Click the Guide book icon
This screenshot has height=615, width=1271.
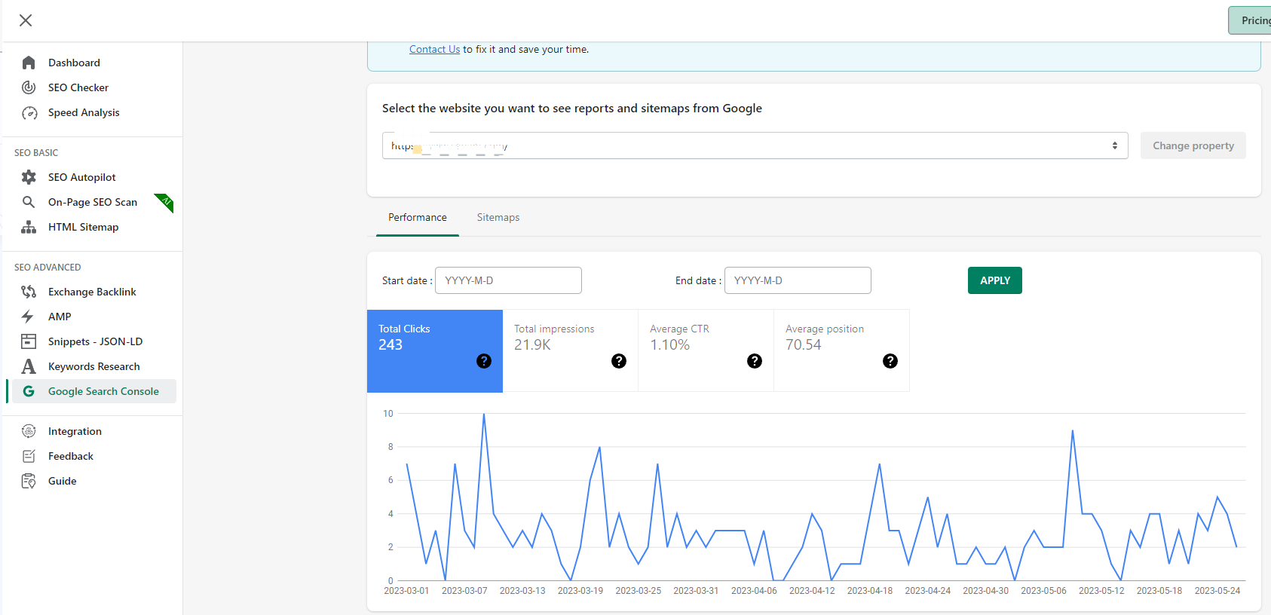tap(29, 481)
